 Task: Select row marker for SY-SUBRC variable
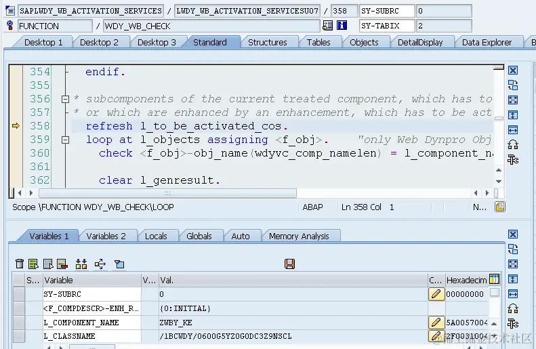(x=19, y=294)
